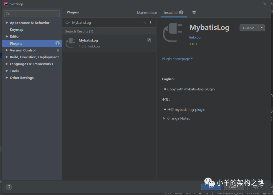Click the Apply button

[x=257, y=187]
